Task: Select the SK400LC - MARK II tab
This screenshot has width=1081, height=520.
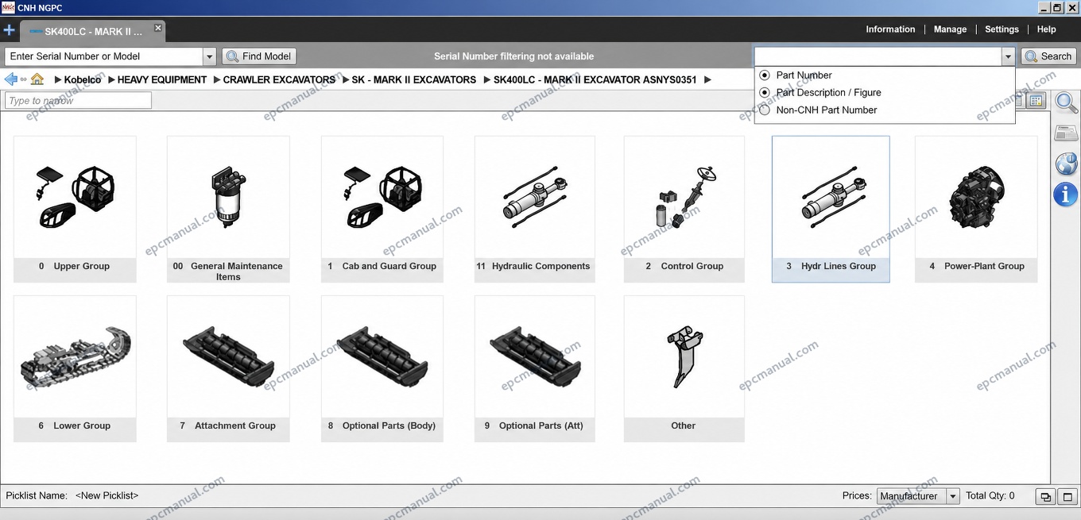Action: point(93,32)
